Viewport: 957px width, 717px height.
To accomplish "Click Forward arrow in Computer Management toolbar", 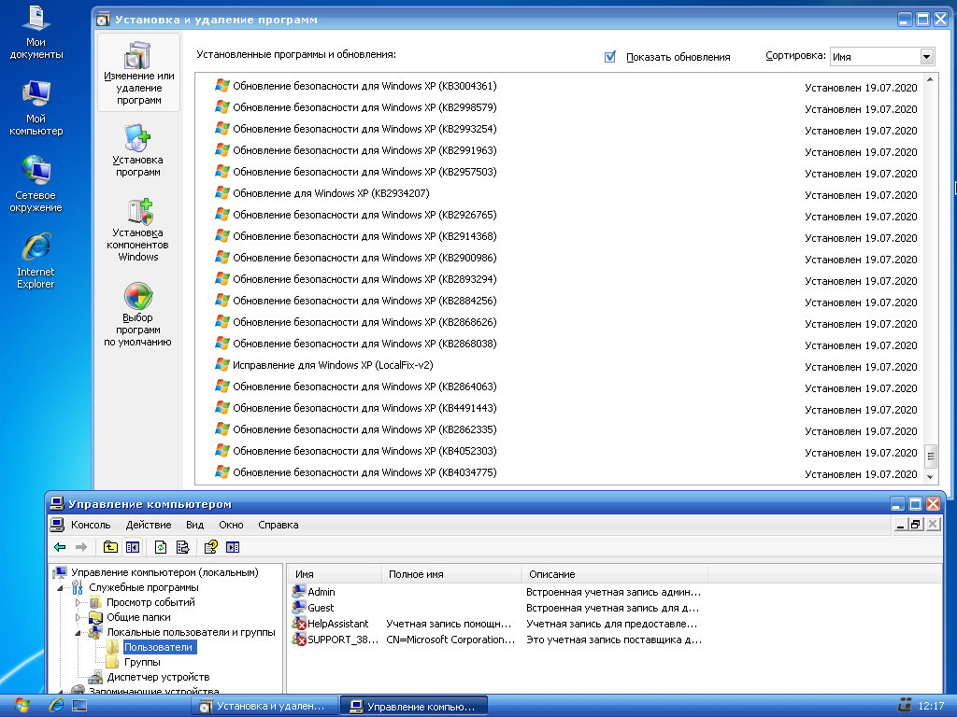I will click(x=81, y=547).
